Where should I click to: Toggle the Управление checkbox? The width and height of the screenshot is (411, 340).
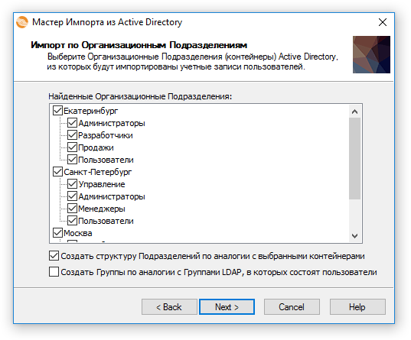coord(73,184)
